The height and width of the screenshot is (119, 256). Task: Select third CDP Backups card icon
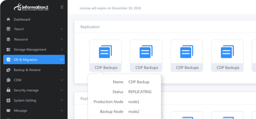[x=187, y=52]
